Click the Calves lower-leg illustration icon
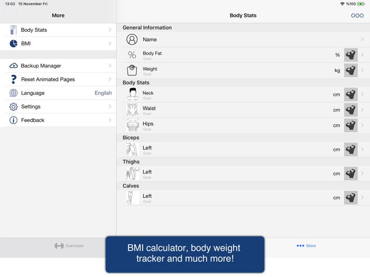 (132, 197)
